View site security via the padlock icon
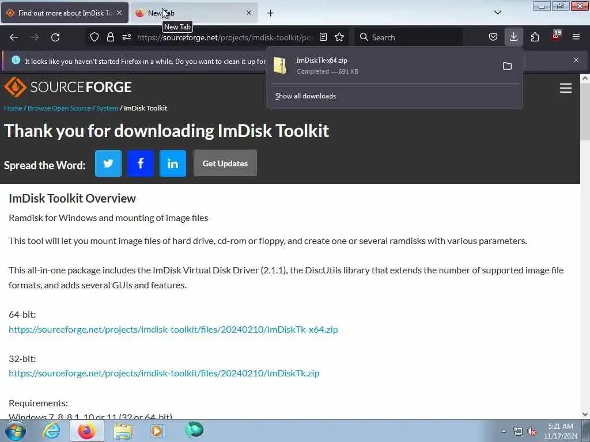The image size is (590, 442). coord(110,37)
